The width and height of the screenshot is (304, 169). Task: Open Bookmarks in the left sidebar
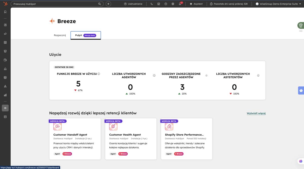[5, 12]
